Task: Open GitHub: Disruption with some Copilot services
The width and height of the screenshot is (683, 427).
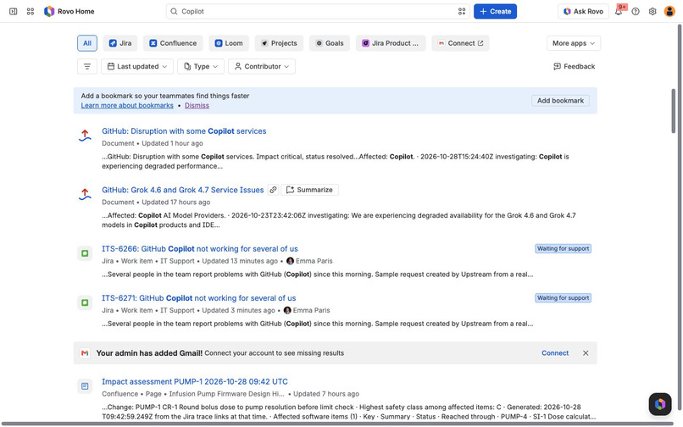Action: pos(184,131)
